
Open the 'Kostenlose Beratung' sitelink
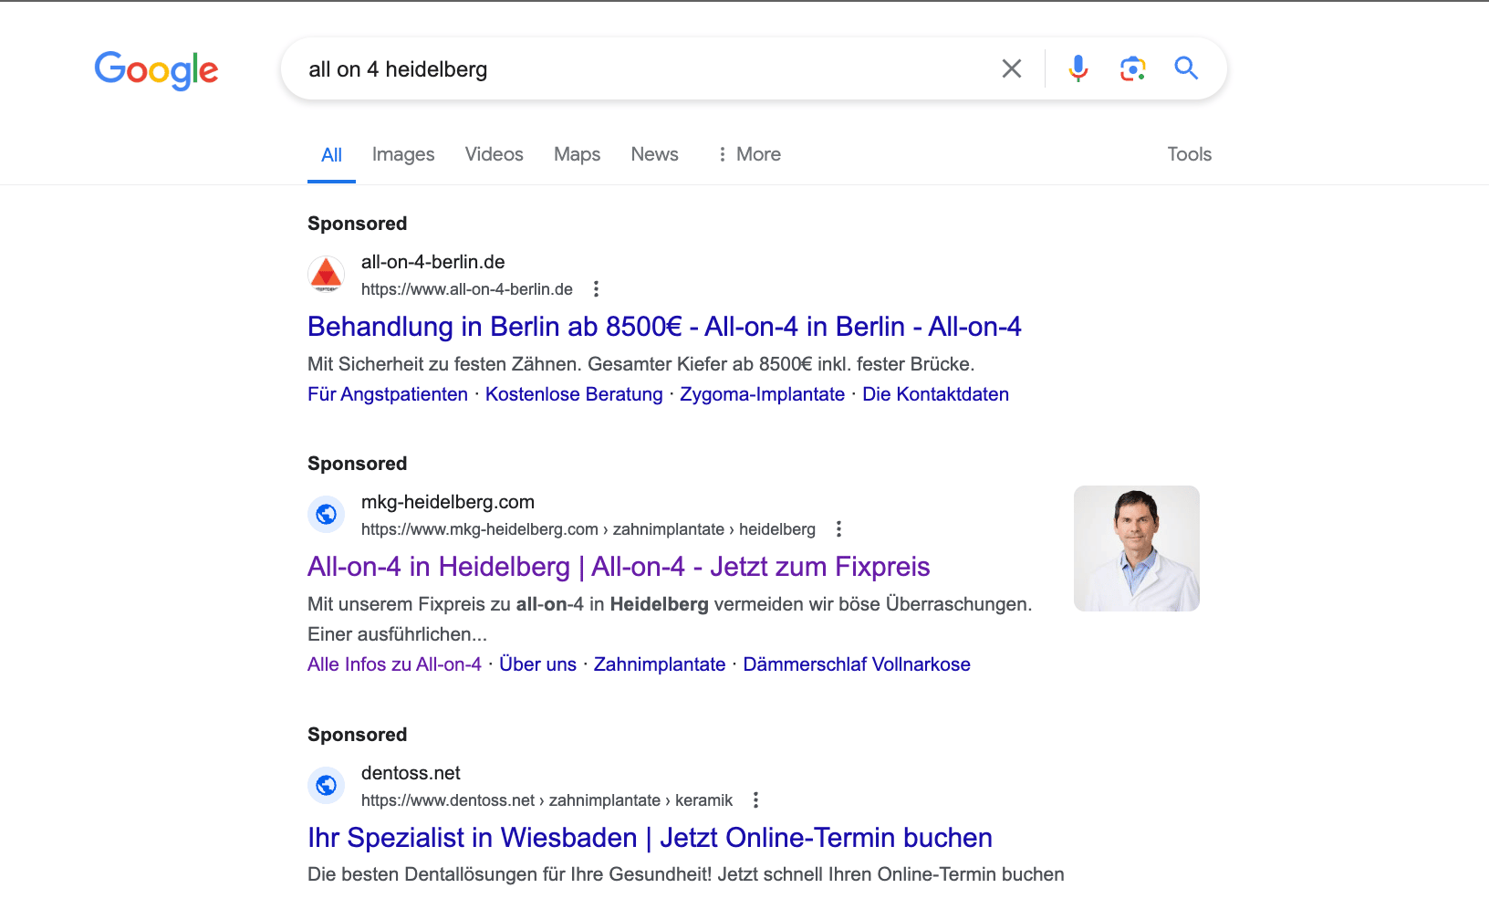coord(574,394)
